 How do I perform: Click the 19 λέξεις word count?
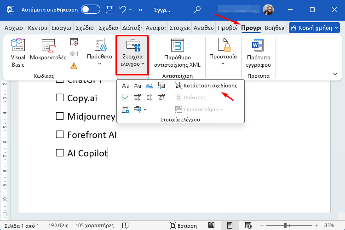58,225
